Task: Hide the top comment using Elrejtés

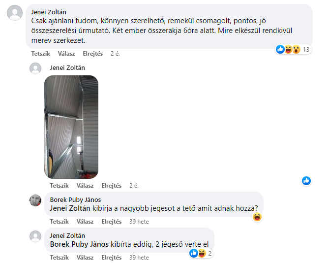Action: 93,54
